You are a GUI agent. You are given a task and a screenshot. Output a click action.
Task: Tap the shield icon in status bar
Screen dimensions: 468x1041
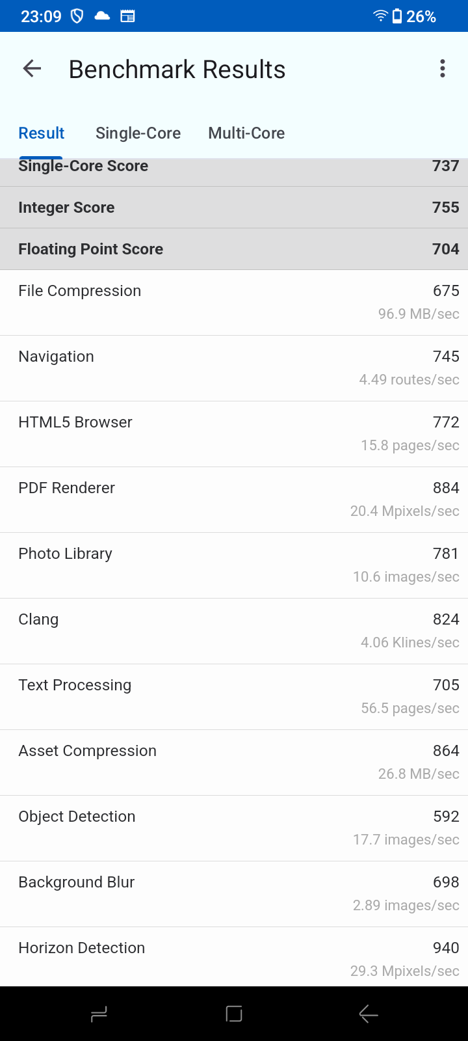(77, 16)
